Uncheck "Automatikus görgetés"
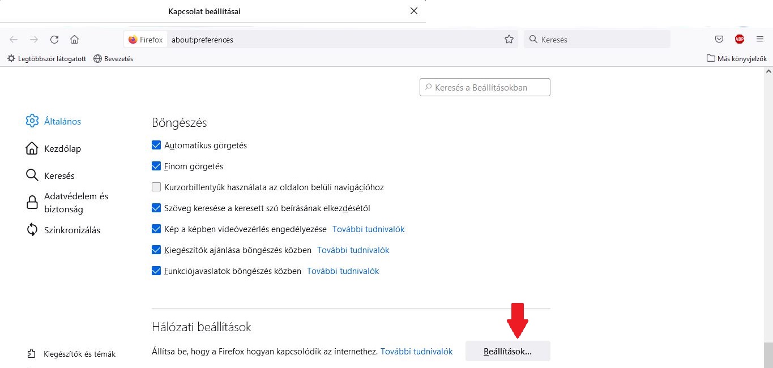This screenshot has width=773, height=368. [156, 145]
